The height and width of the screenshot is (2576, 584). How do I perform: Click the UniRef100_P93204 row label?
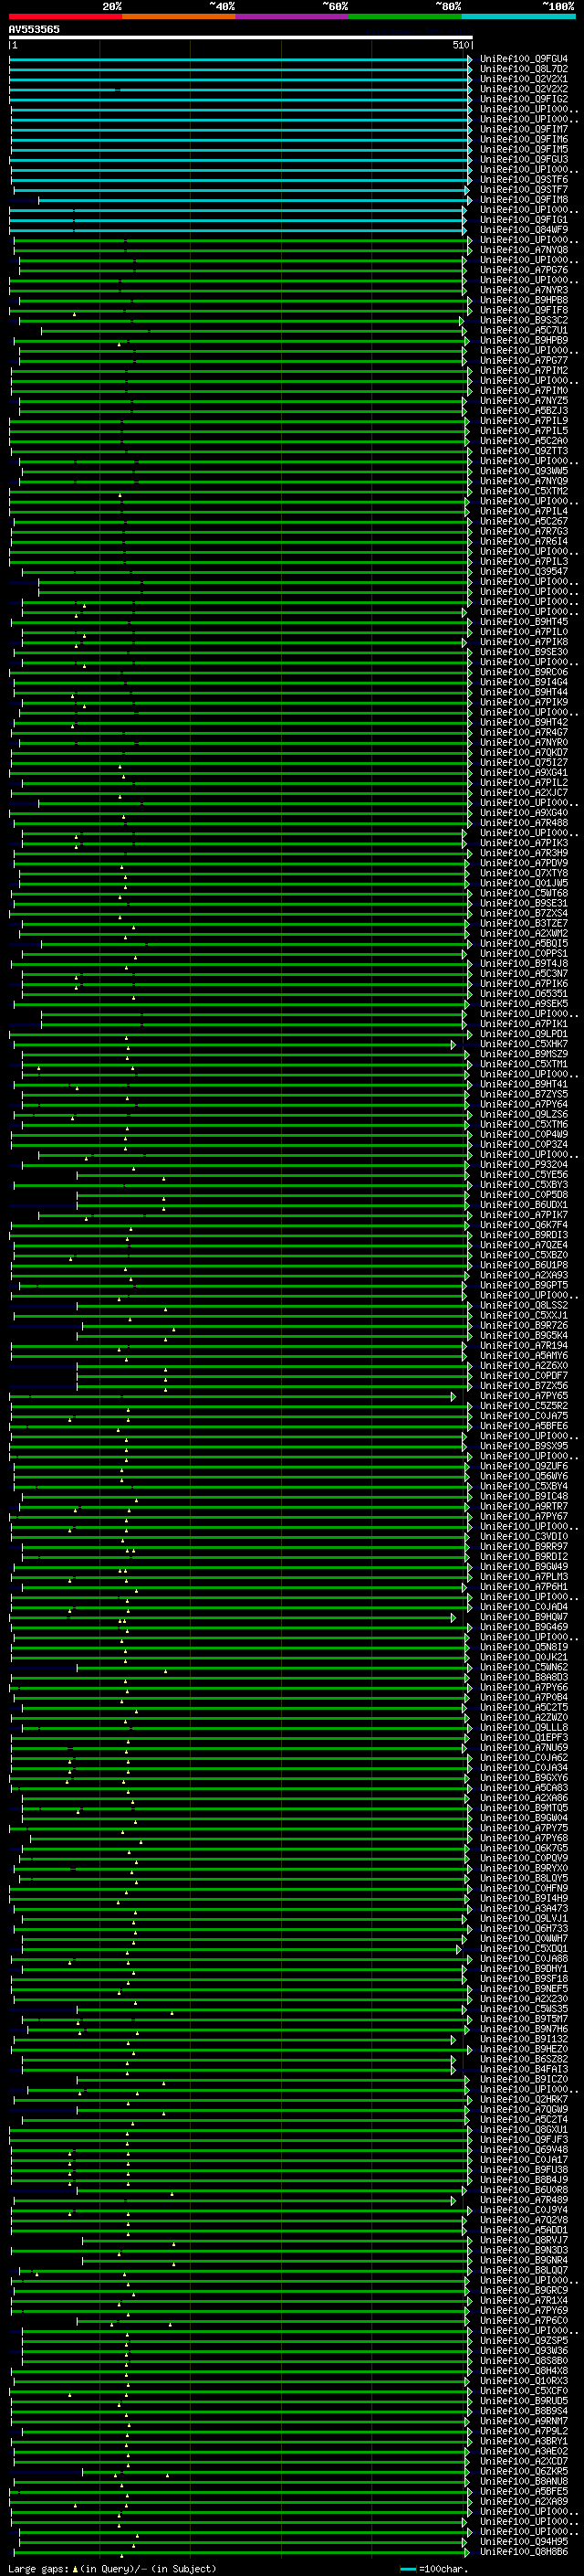(524, 1165)
